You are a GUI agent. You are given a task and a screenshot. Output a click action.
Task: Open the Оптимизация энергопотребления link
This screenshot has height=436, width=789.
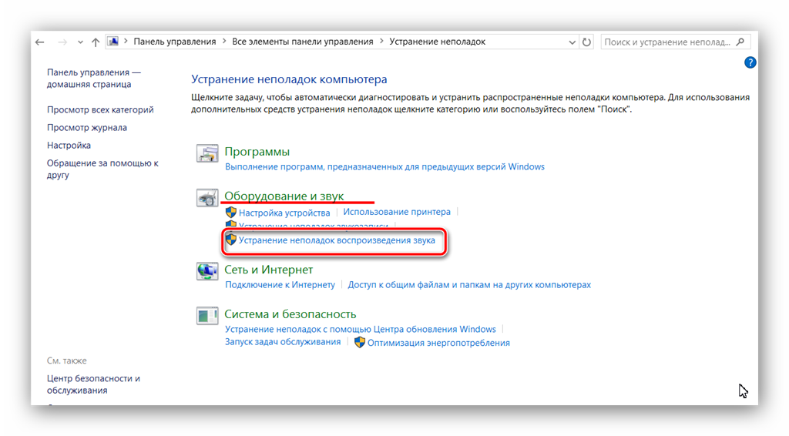click(x=438, y=343)
